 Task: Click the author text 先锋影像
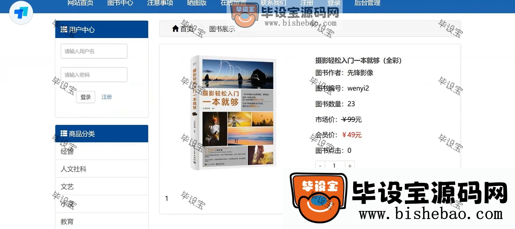point(360,73)
